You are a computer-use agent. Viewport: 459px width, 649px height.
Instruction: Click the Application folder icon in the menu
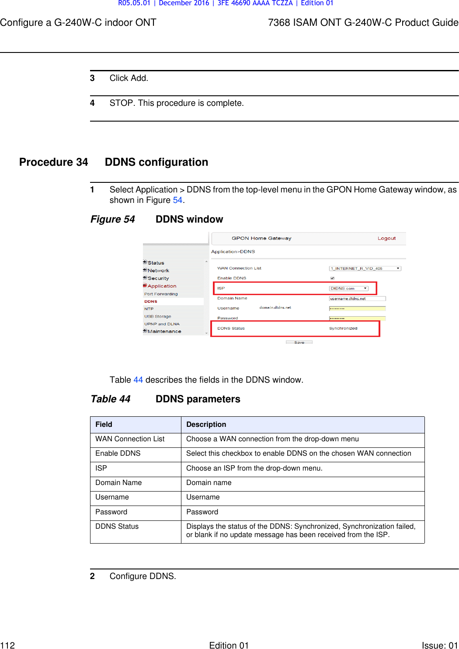coord(144,286)
